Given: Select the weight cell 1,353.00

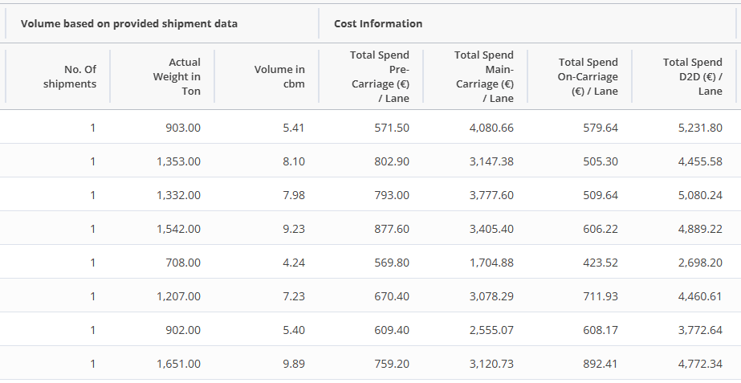Looking at the screenshot, I should pyautogui.click(x=179, y=161).
